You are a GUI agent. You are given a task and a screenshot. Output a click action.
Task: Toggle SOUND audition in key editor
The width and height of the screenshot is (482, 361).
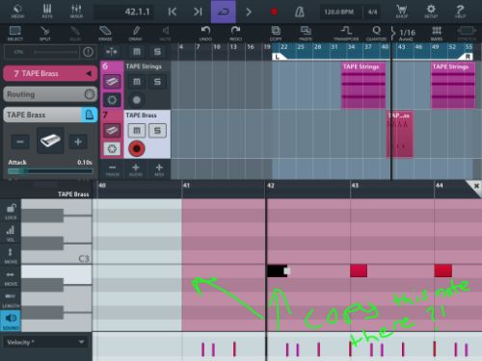11,321
